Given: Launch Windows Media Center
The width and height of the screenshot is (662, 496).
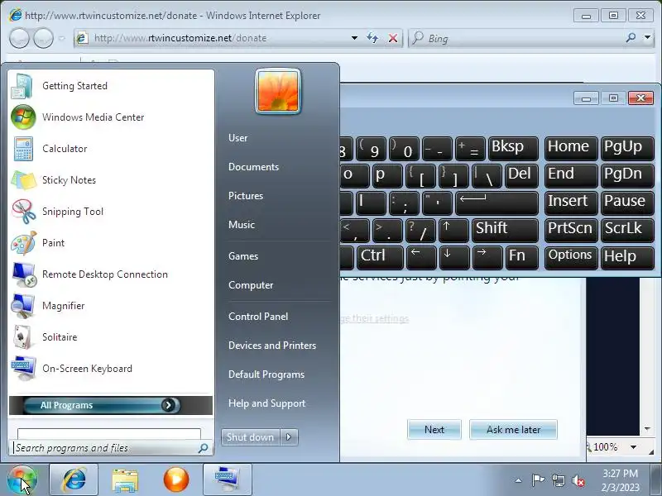Looking at the screenshot, I should [111, 117].
